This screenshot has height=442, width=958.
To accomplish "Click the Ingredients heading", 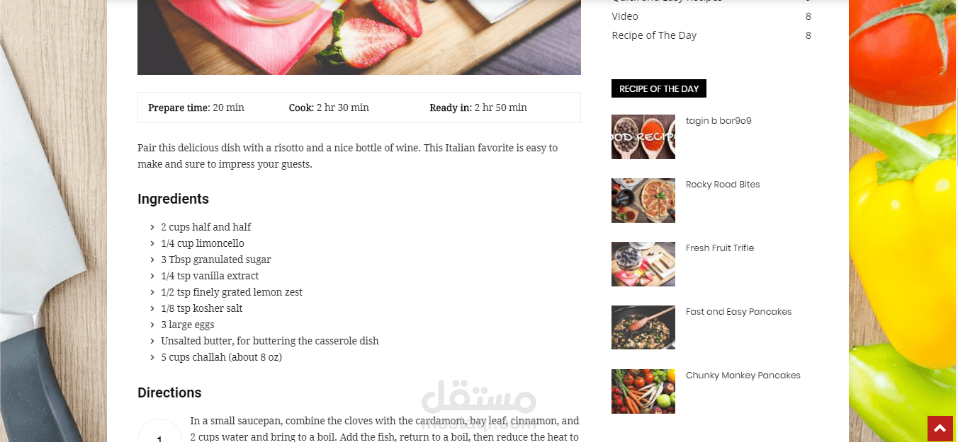I will click(x=173, y=199).
